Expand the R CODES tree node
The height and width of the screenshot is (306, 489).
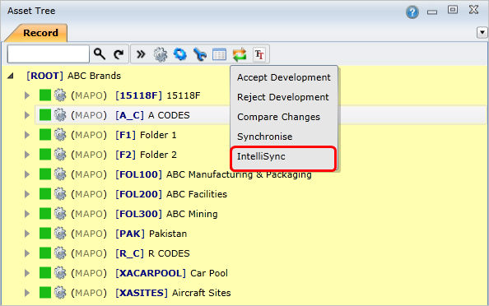pyautogui.click(x=27, y=253)
